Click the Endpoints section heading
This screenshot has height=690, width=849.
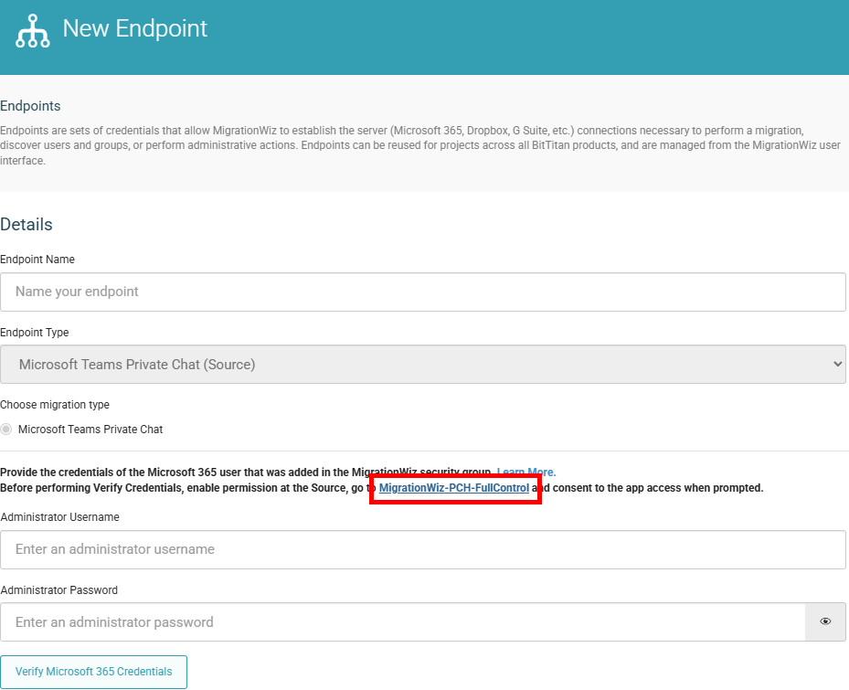(30, 106)
